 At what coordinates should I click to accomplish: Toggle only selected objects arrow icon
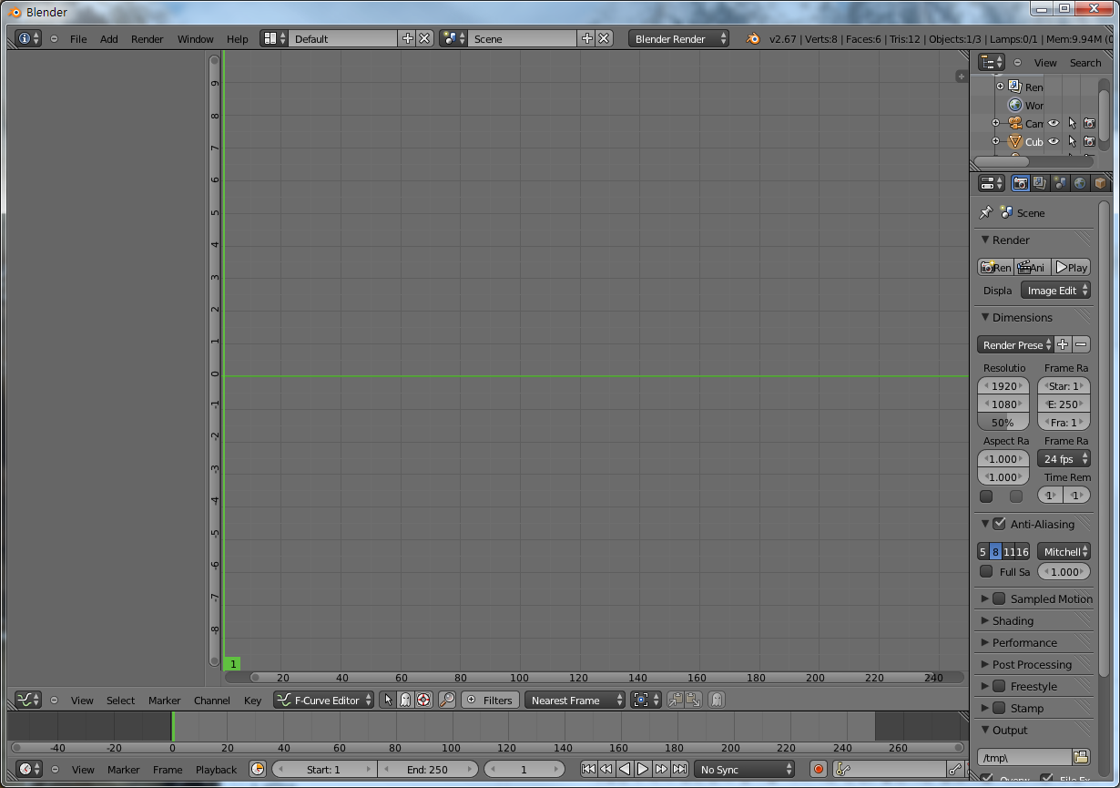click(x=388, y=700)
